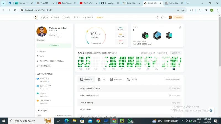The height and width of the screenshot is (124, 221).
Task: Switch to the ChatGPT tab
Action: click(46, 3)
